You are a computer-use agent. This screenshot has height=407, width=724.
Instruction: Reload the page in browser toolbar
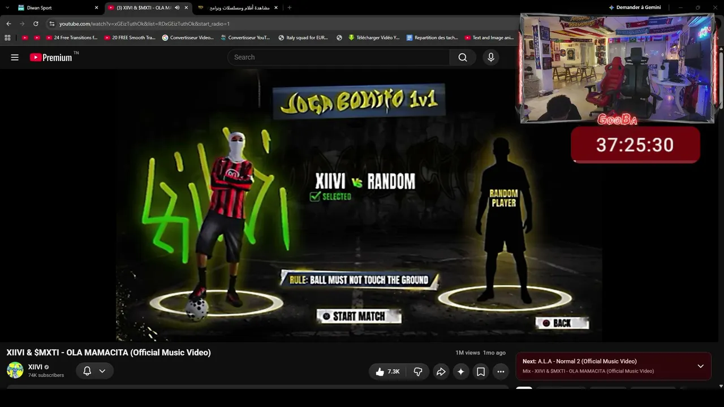tap(36, 24)
